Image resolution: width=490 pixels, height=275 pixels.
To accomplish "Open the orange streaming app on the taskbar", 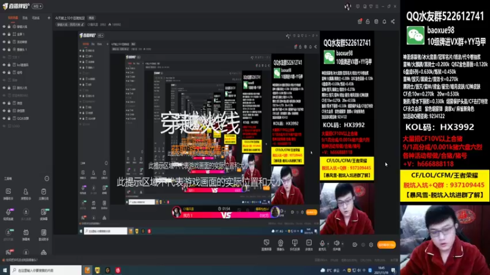I will 87,270.
